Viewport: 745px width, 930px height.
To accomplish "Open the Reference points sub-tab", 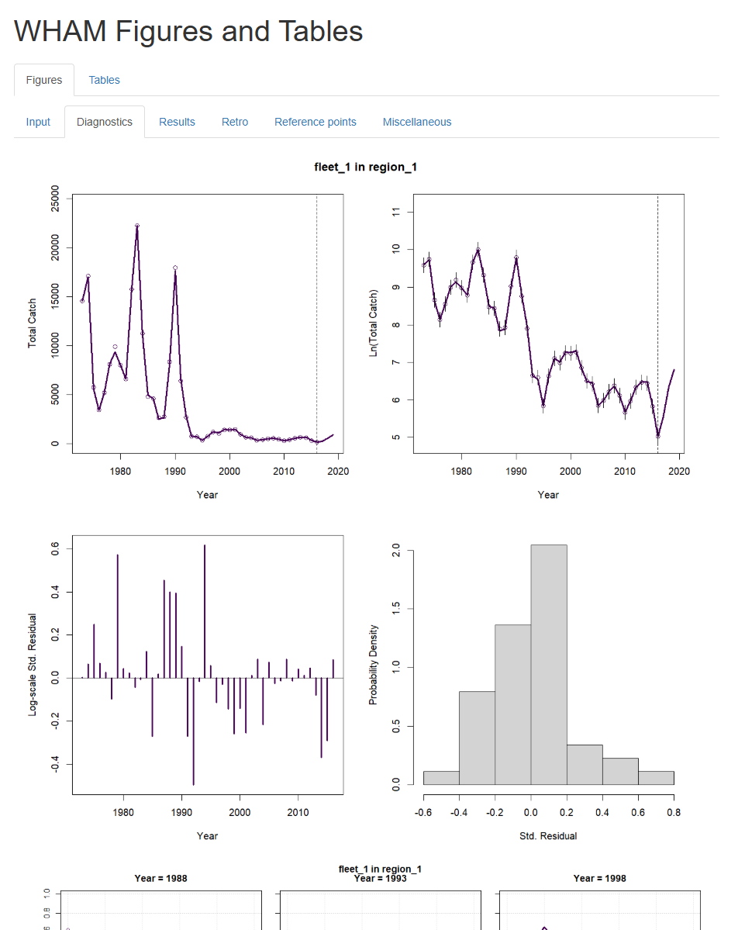I will [315, 122].
